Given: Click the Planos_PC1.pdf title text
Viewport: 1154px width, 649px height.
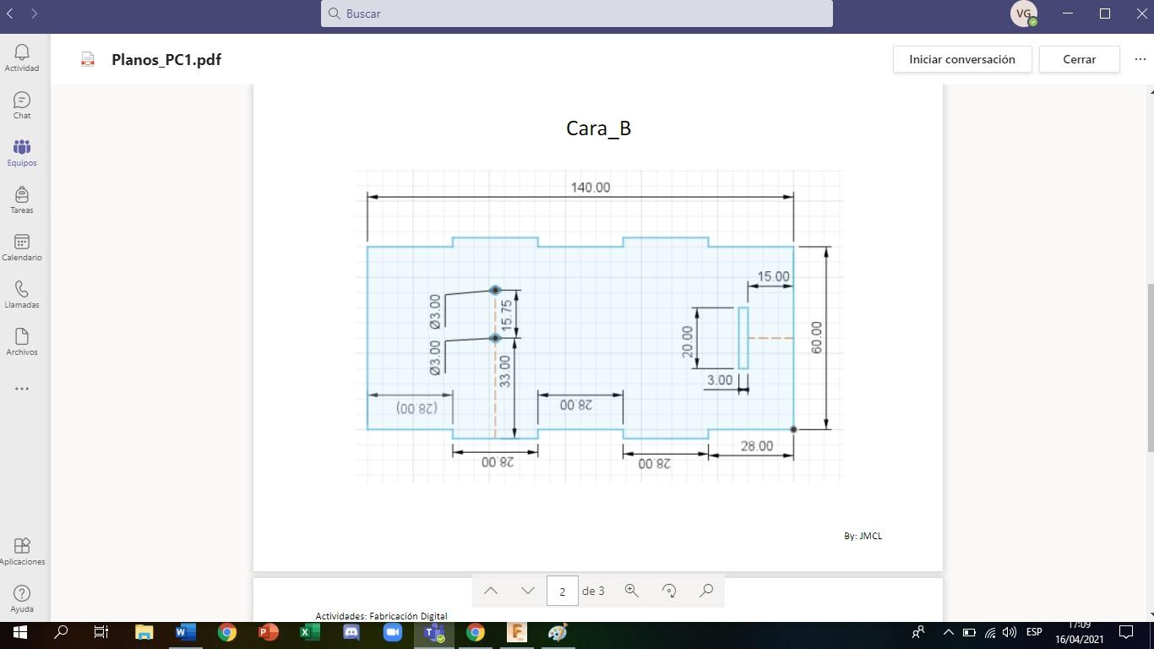Looking at the screenshot, I should point(166,59).
